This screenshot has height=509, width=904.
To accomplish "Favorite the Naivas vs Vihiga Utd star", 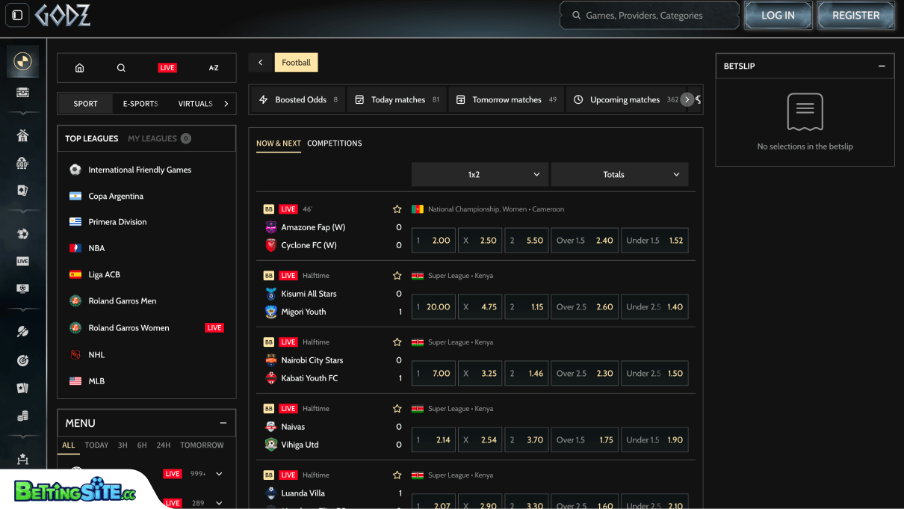I will tap(397, 409).
